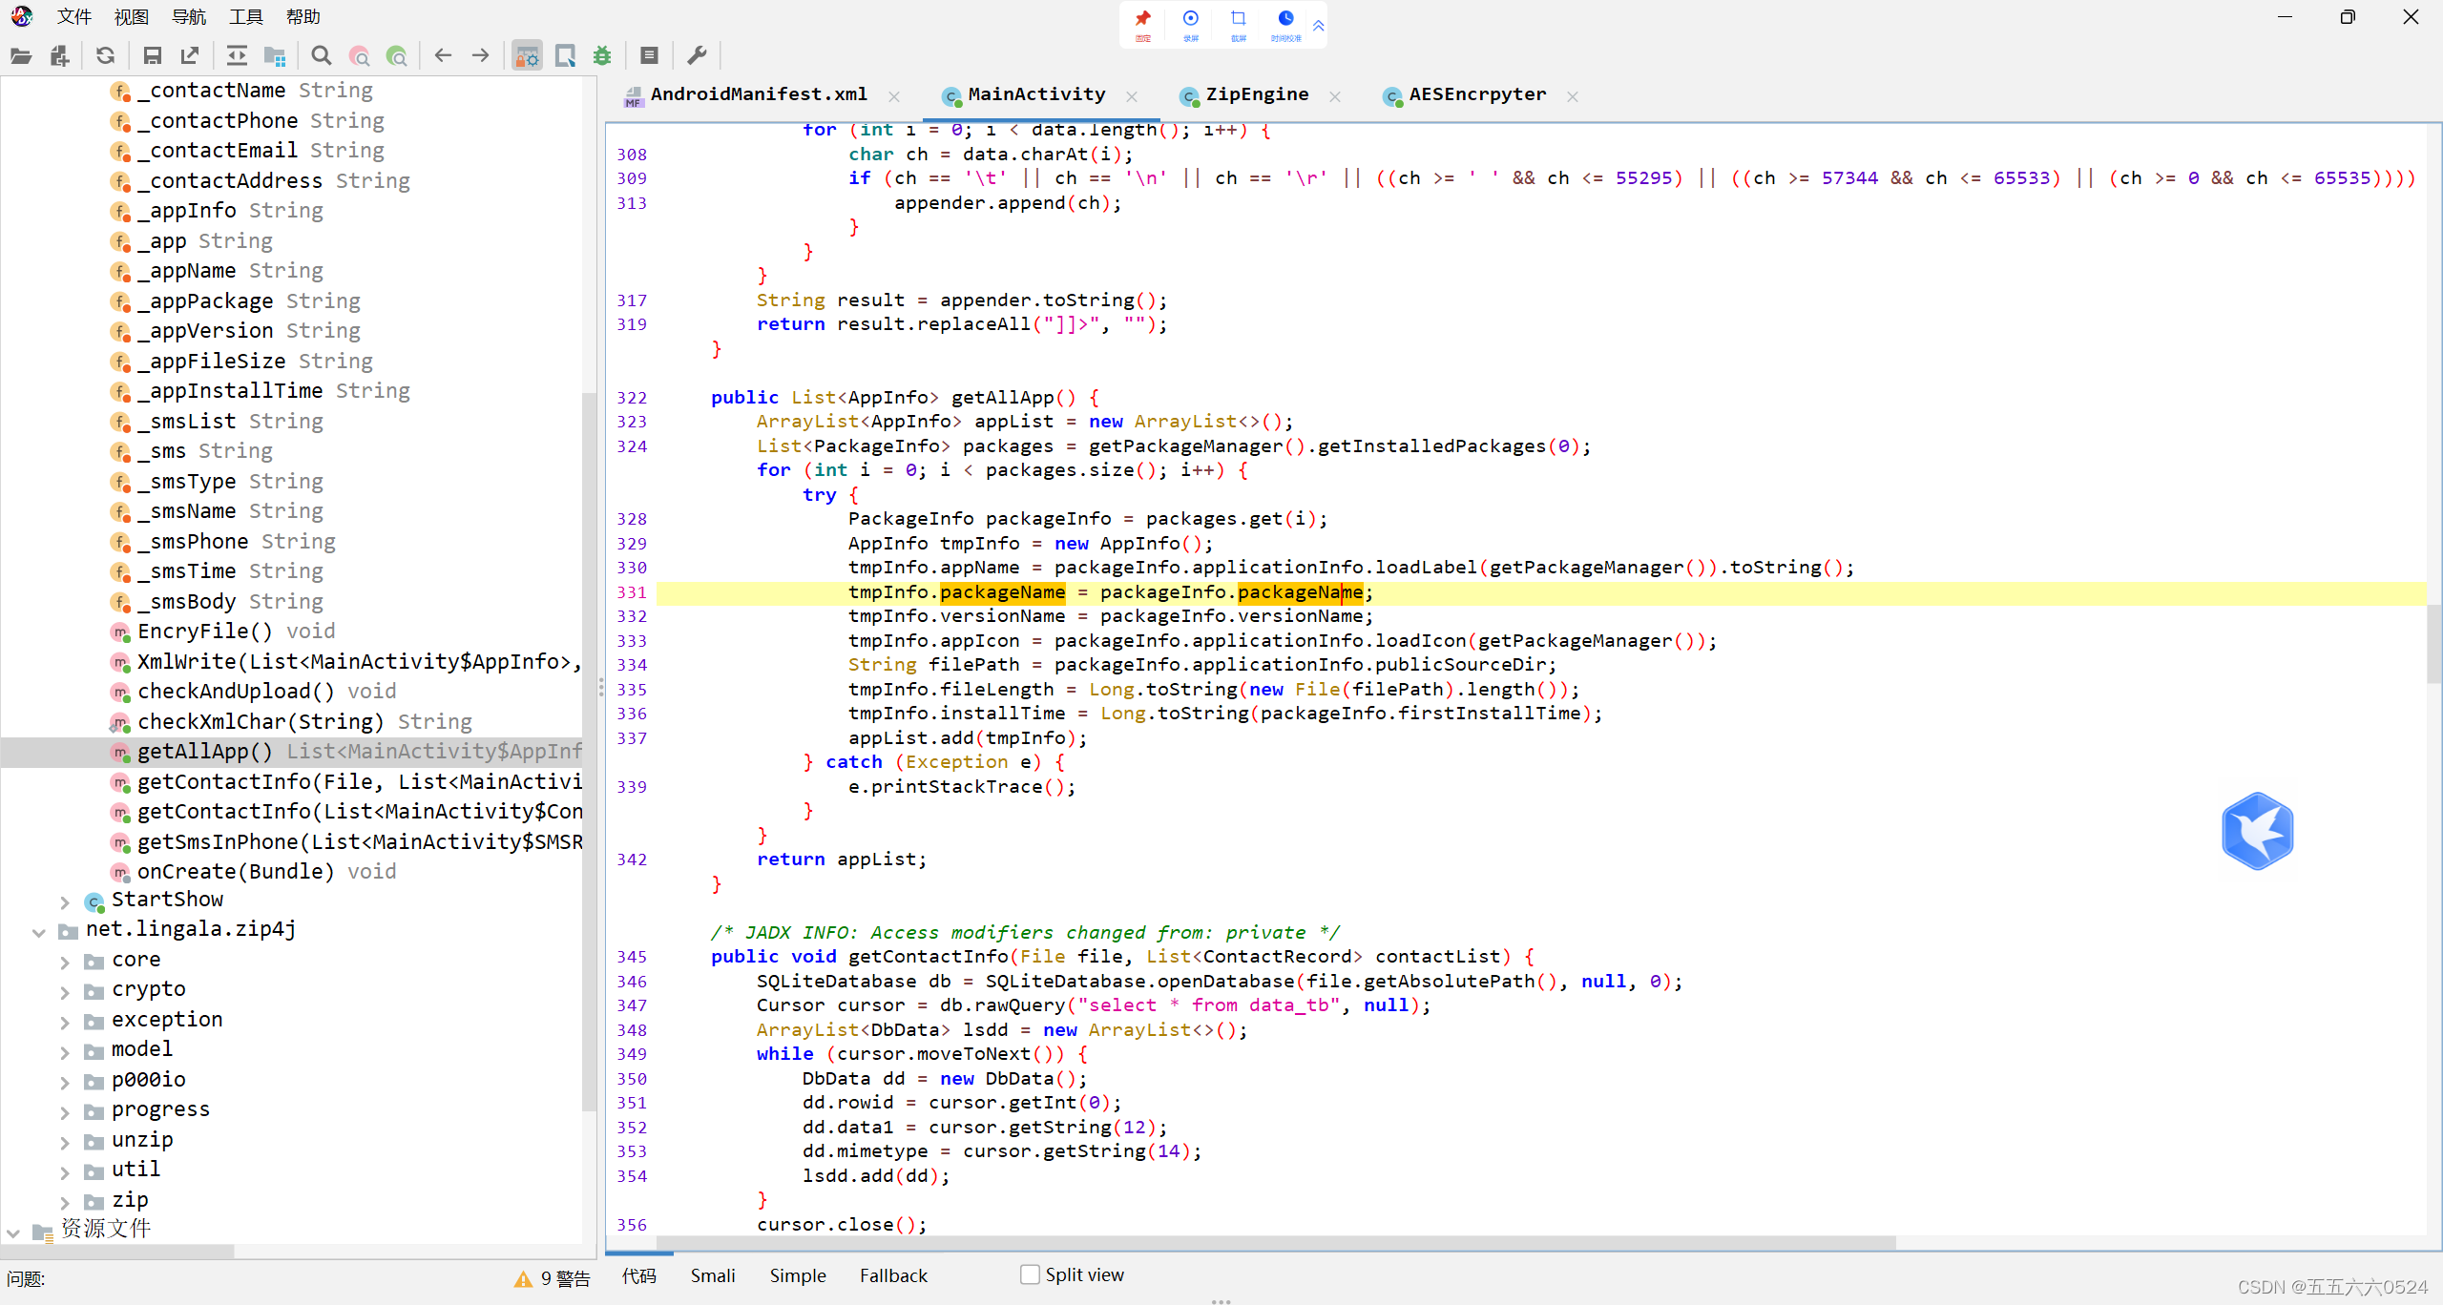This screenshot has height=1305, width=2443.
Task: Switch to the Simple code view
Action: (798, 1275)
